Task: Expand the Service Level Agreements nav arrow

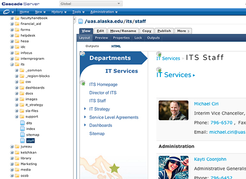Action: click(x=85, y=117)
